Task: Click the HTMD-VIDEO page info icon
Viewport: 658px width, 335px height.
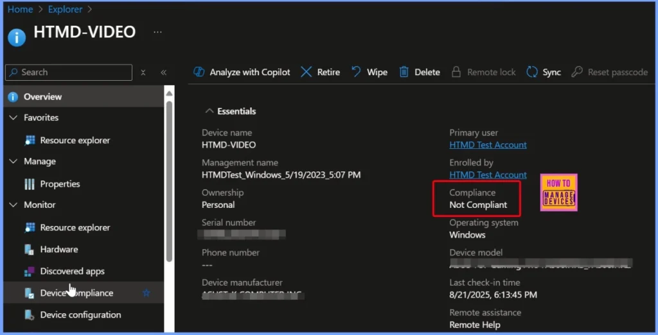Action: click(17, 37)
